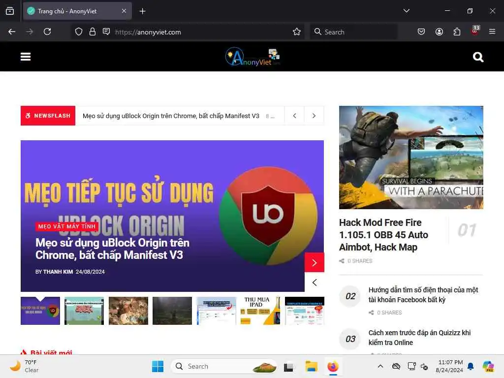This screenshot has height=378, width=504.
Task: Select the dark foggy forest thumbnail
Action: pyautogui.click(x=172, y=311)
